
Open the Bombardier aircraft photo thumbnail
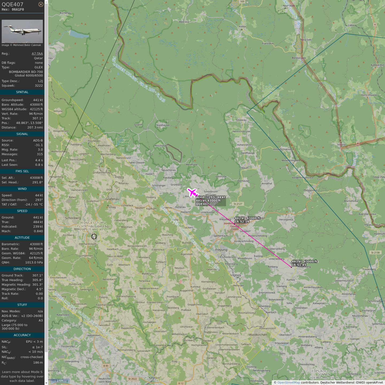[22, 31]
